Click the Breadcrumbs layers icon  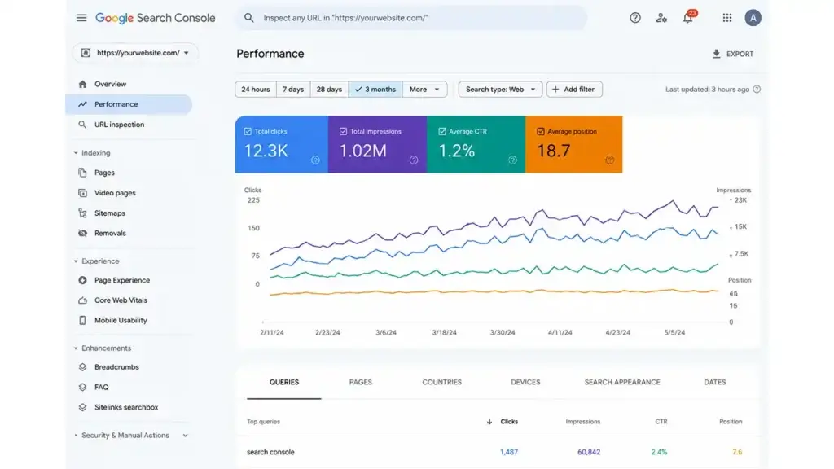point(82,367)
